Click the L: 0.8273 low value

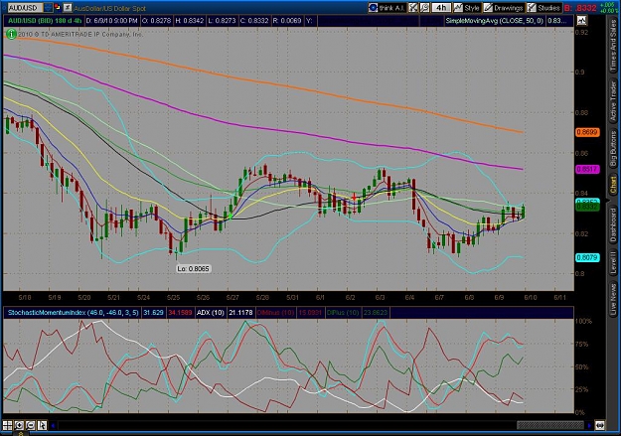click(x=223, y=21)
